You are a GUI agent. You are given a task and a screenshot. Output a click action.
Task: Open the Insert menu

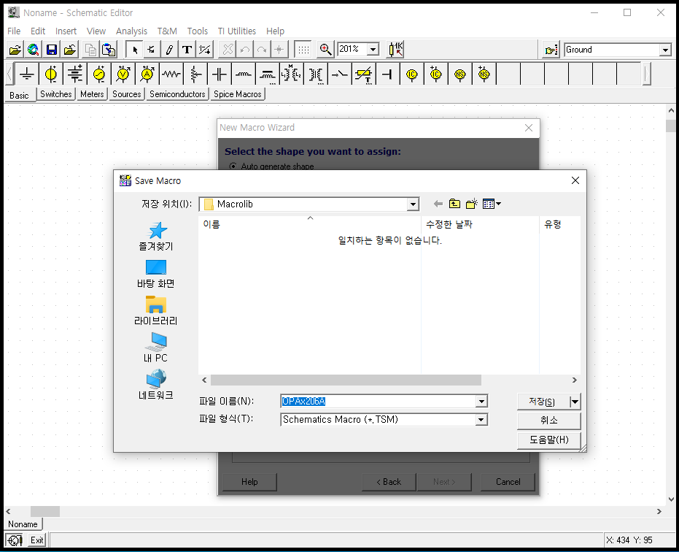pyautogui.click(x=66, y=31)
